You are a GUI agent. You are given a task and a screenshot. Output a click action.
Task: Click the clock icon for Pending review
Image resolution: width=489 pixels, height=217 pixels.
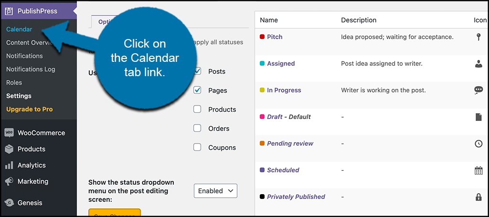click(x=478, y=144)
